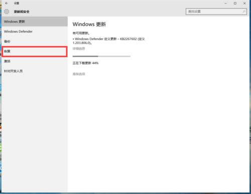Open the 备份 backup section
This screenshot has width=251, height=194.
tap(35, 42)
